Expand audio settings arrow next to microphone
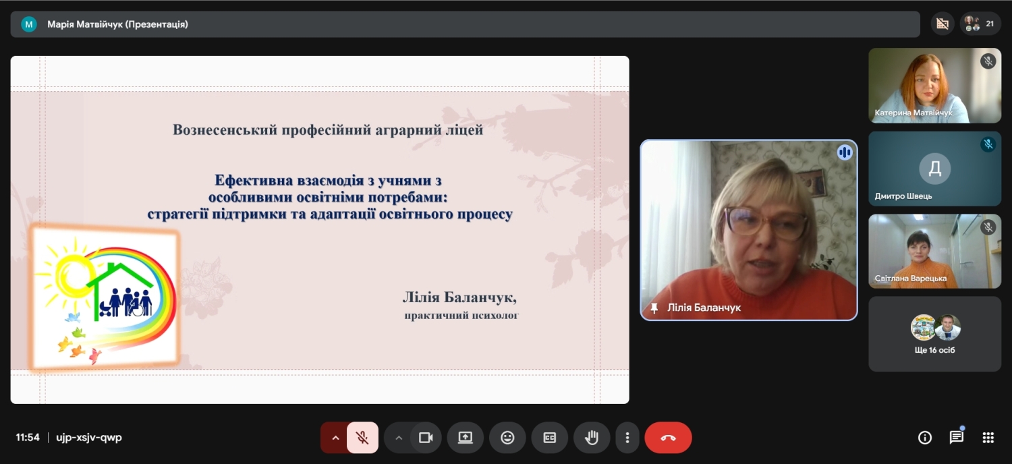 pos(335,438)
